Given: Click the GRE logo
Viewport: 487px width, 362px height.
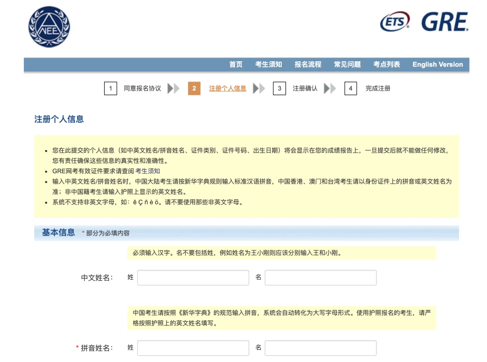Looking at the screenshot, I should (x=445, y=22).
